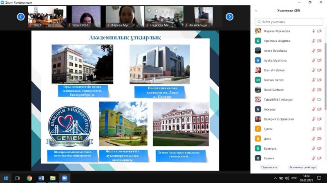Click camera-off icon for Кристина Азарова

pos(319,41)
